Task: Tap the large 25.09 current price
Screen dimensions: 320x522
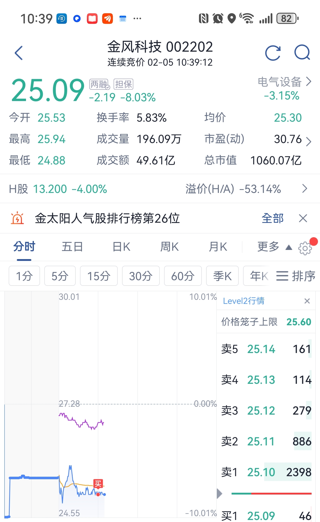Action: tap(48, 90)
